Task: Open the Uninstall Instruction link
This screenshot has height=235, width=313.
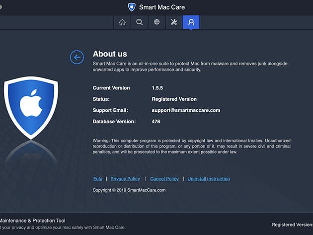Action: (x=209, y=179)
